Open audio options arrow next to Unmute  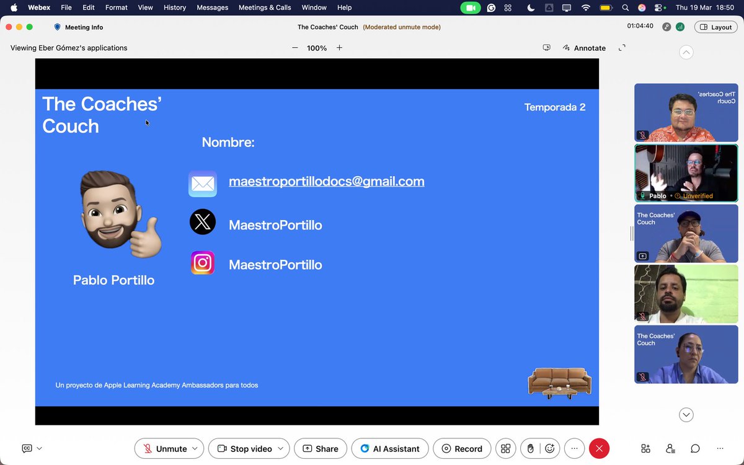195,448
